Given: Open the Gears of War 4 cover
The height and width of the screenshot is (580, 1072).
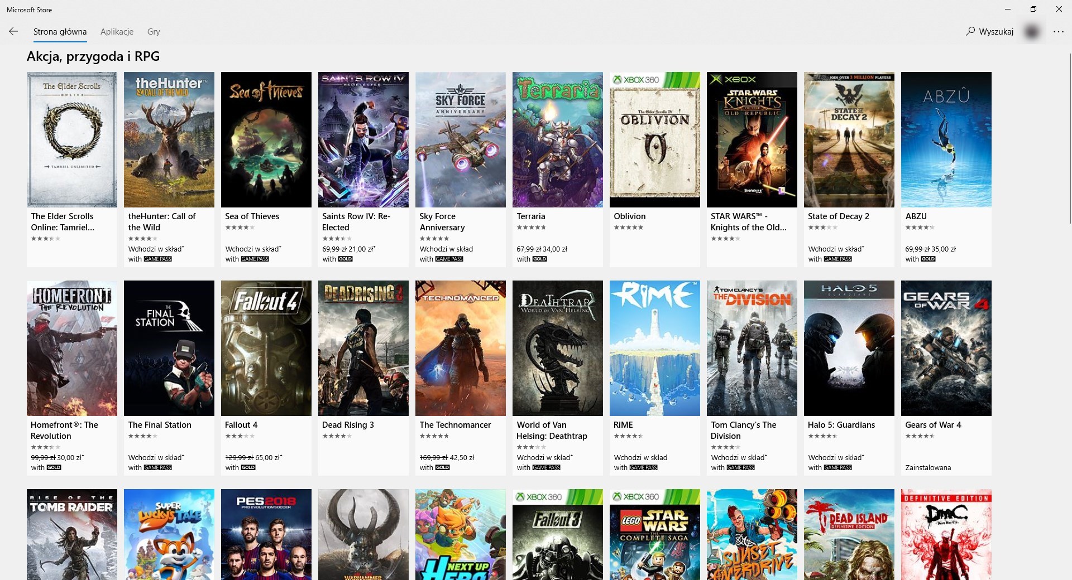Looking at the screenshot, I should click(946, 348).
